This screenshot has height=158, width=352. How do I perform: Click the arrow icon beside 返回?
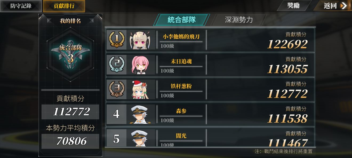[343, 6]
